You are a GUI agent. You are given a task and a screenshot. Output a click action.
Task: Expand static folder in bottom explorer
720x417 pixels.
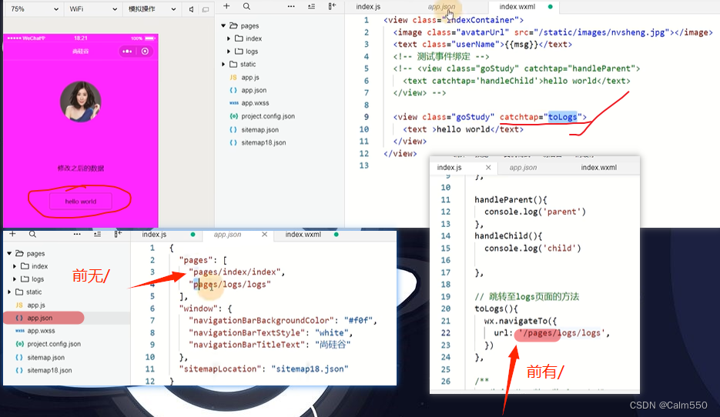pos(9,292)
